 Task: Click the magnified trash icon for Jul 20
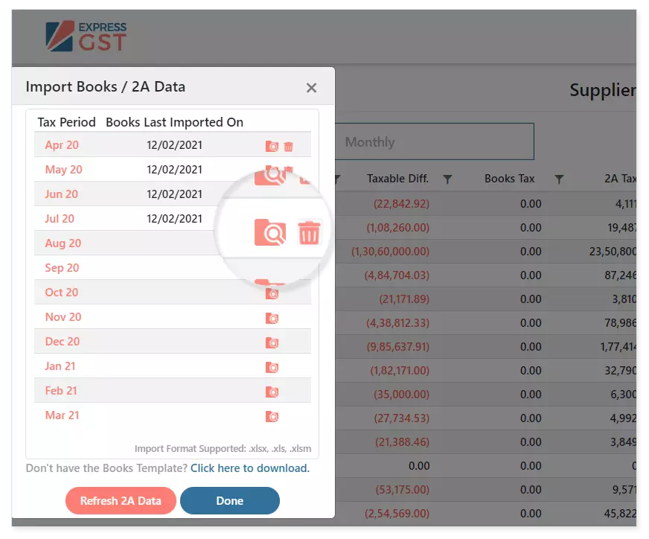(310, 232)
